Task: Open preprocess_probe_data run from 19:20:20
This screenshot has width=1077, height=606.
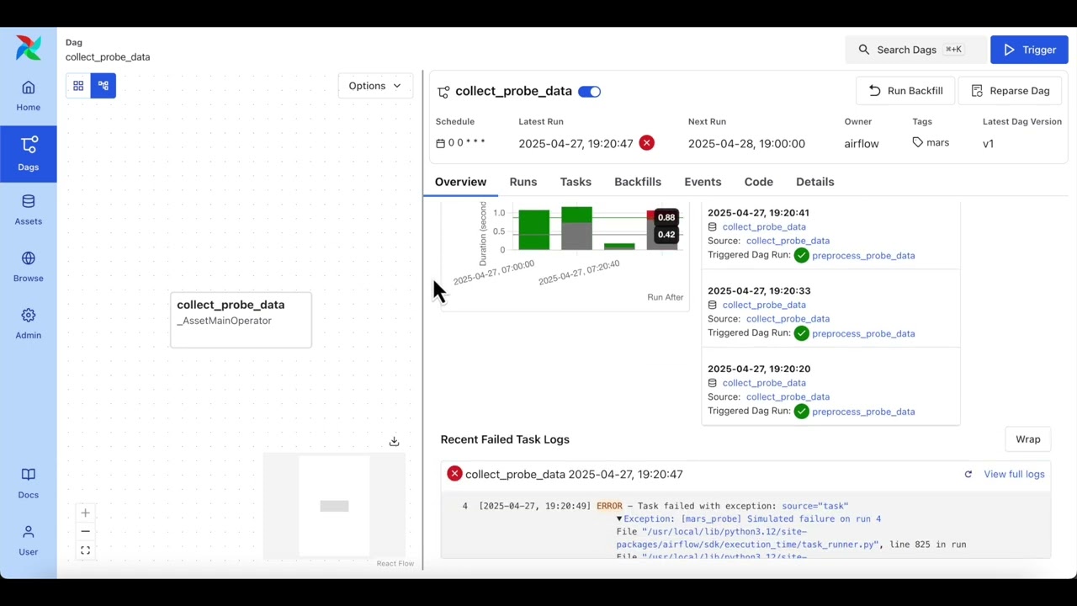Action: pos(863,412)
